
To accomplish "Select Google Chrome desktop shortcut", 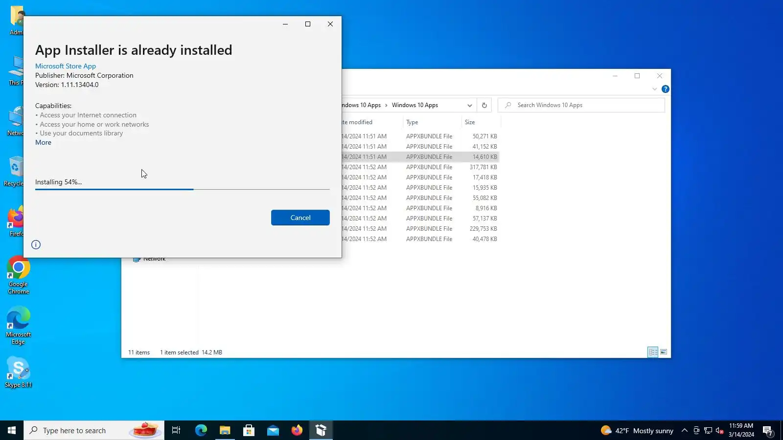I will pos(18,275).
